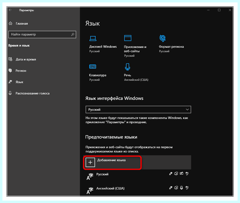
Task: Click the Речь microphone icon
Action: [128, 67]
